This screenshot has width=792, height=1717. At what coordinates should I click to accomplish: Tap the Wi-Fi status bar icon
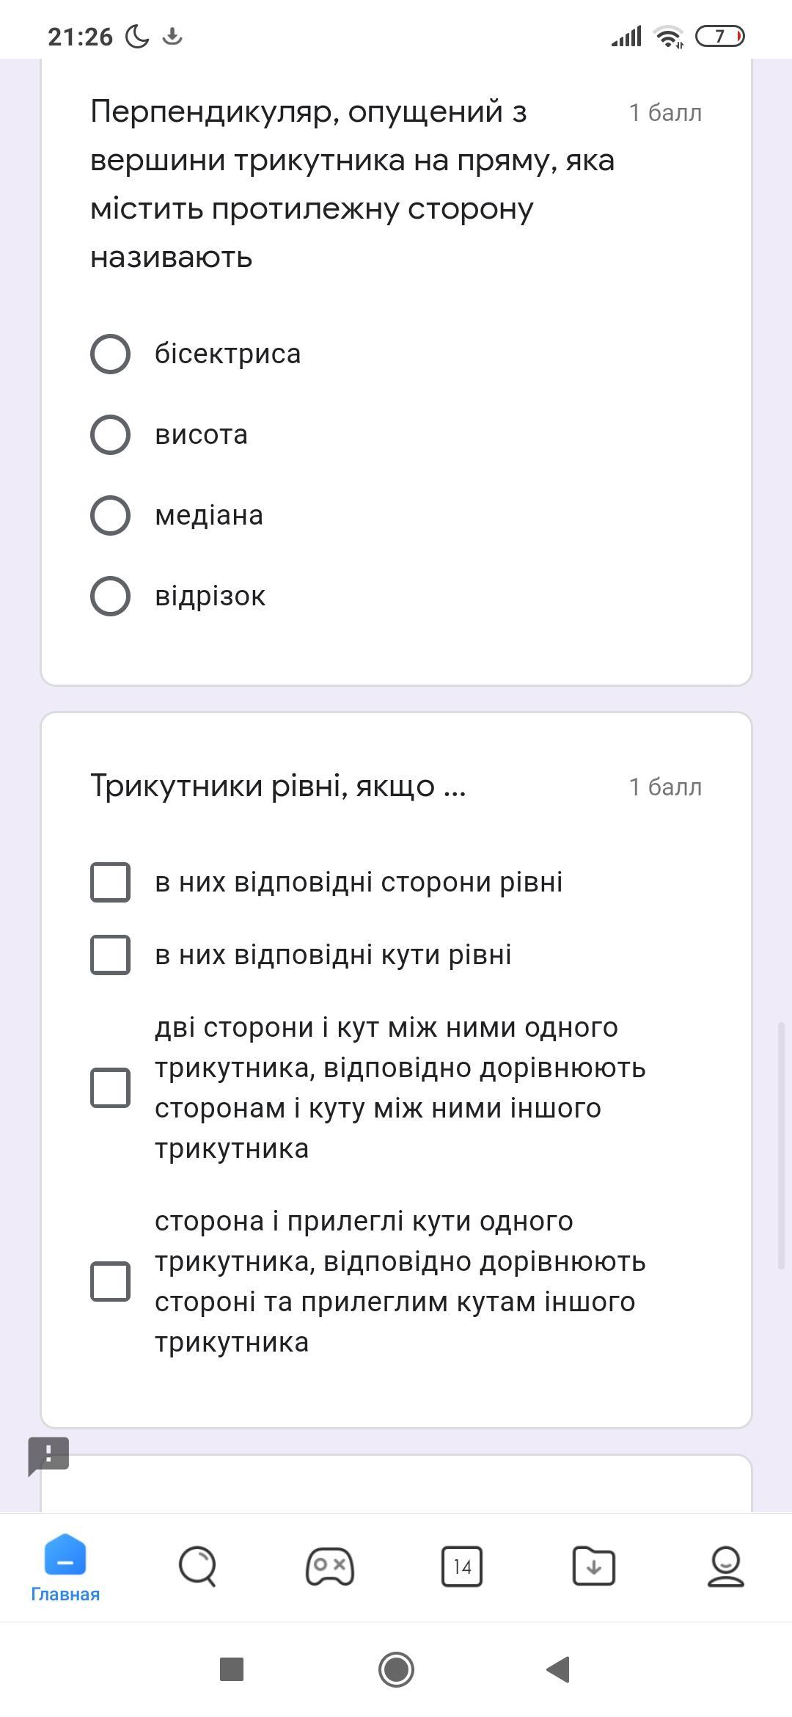[668, 36]
